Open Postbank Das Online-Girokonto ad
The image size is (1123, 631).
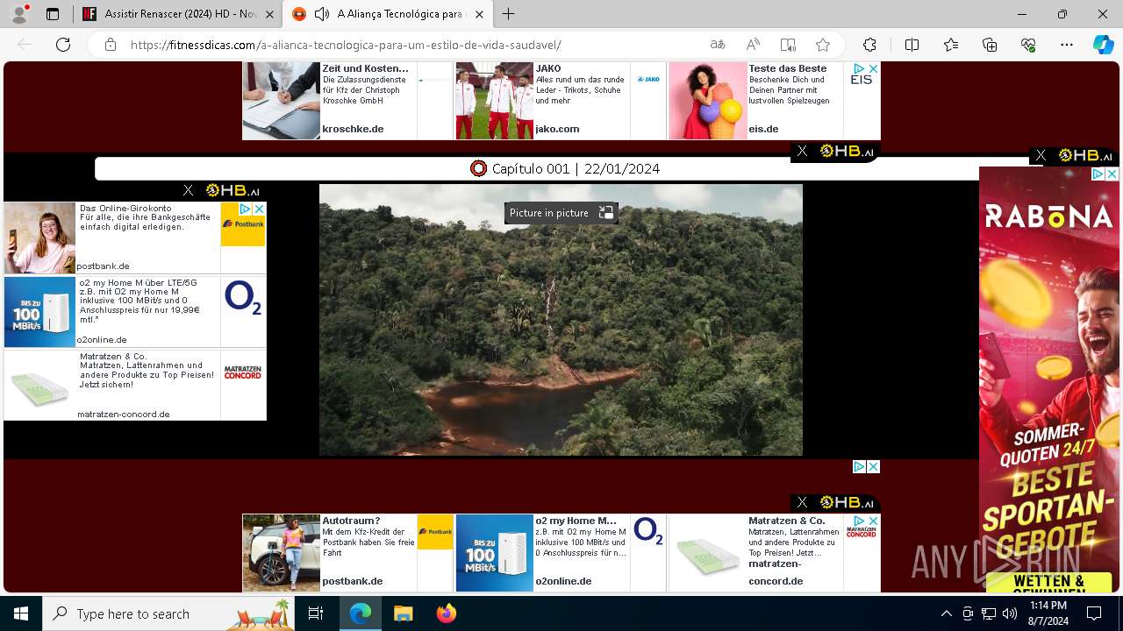tap(135, 238)
